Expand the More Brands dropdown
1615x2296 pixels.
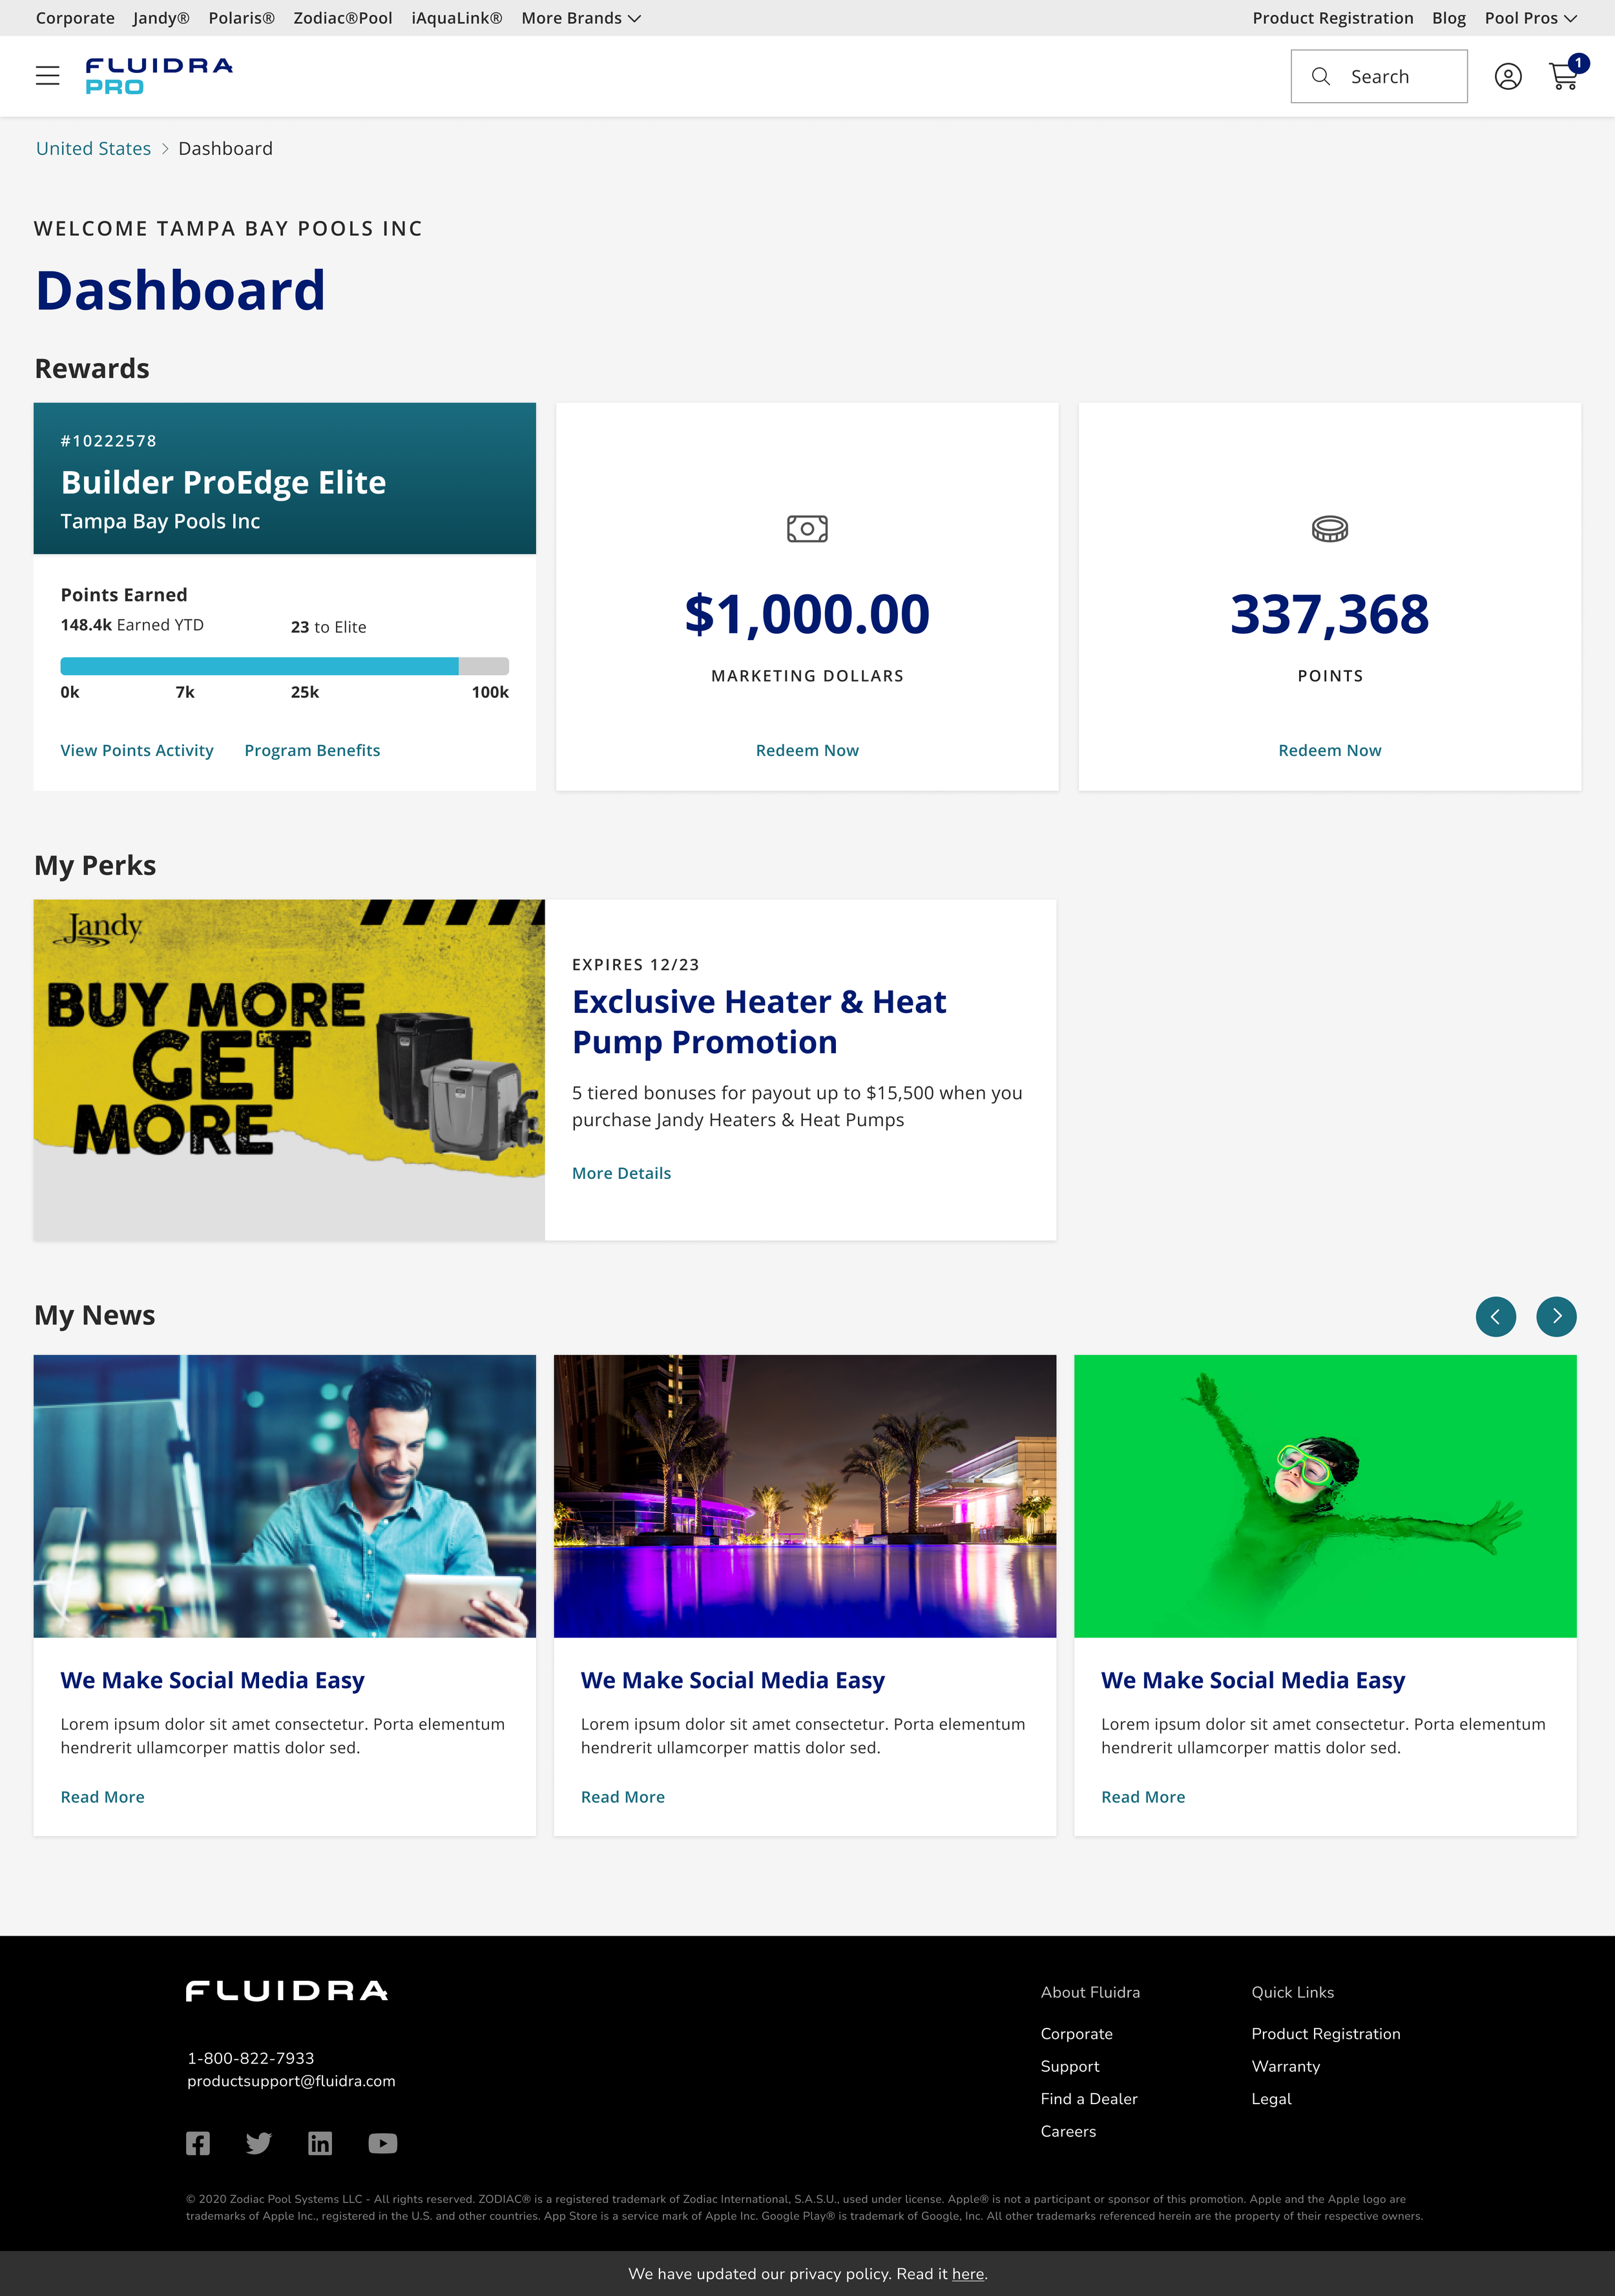[x=581, y=18]
